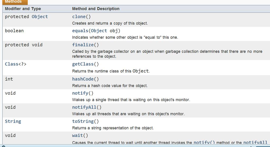270x147 pixels.
Task: Open the wait() method link
Action: (x=78, y=135)
